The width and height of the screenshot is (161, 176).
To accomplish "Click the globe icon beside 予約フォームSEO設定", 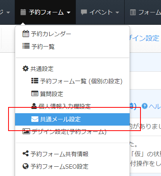I will click(x=26, y=166).
